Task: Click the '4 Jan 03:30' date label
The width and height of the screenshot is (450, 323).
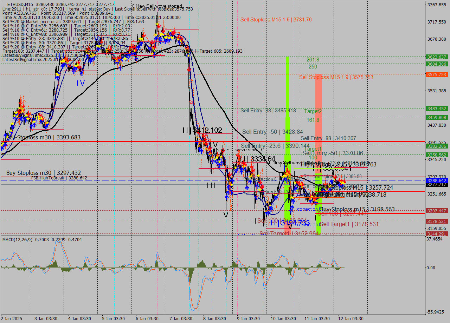Action: (79, 319)
